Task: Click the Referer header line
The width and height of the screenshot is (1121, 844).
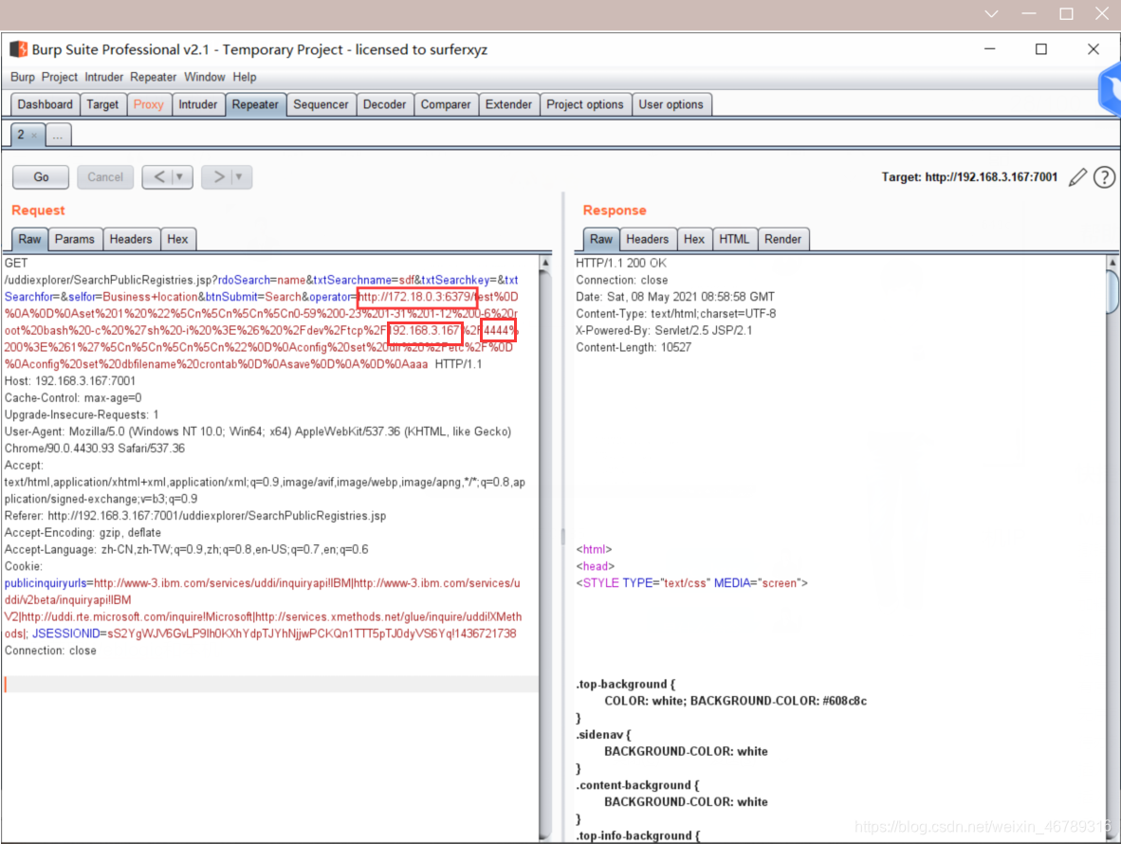Action: pyautogui.click(x=195, y=516)
